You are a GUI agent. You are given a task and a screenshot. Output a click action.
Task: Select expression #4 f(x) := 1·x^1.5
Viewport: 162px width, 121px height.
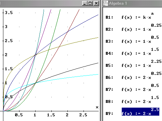point(140,51)
